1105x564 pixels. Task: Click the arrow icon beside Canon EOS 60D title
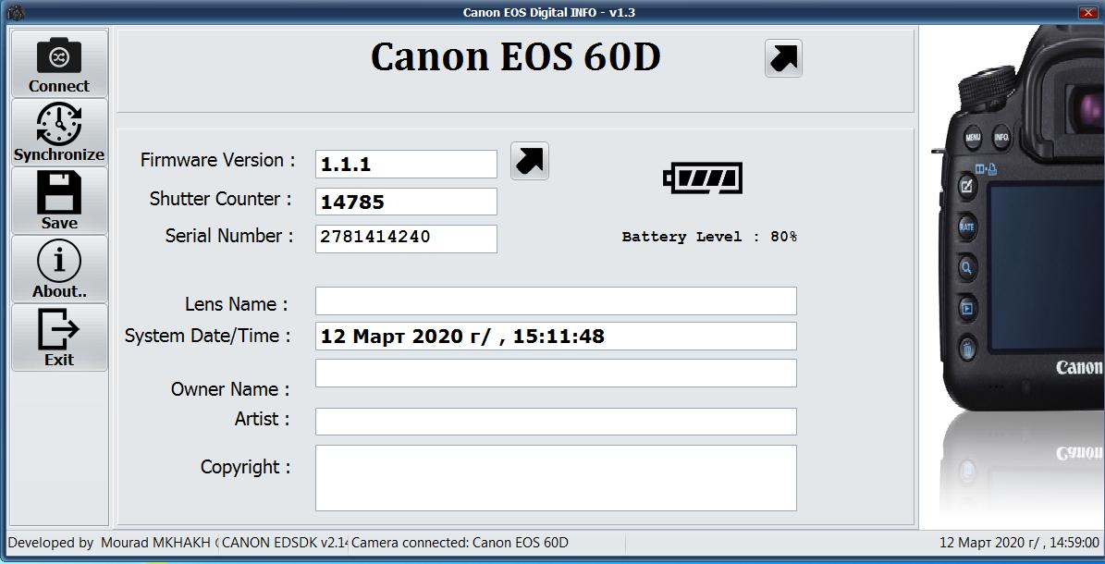click(783, 58)
